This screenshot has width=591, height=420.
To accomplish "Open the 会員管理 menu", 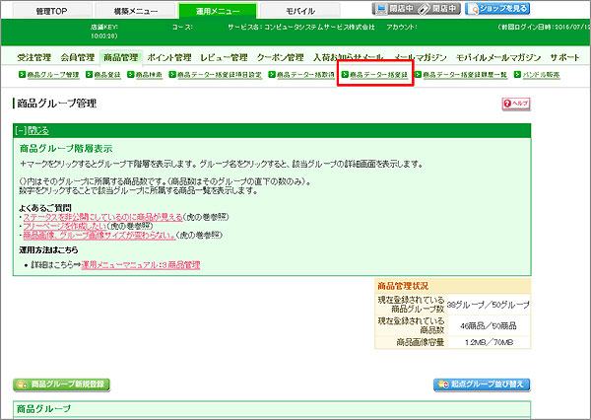I will [x=77, y=58].
